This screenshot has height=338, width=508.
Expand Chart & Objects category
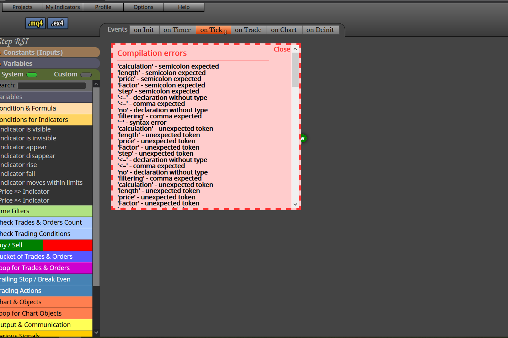[46, 302]
